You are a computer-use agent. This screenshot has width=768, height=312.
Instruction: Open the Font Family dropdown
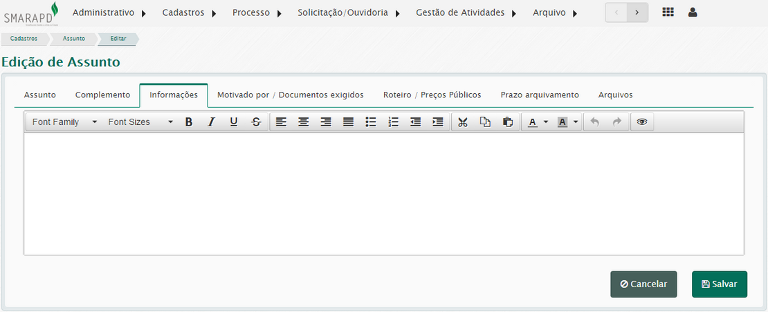[64, 122]
